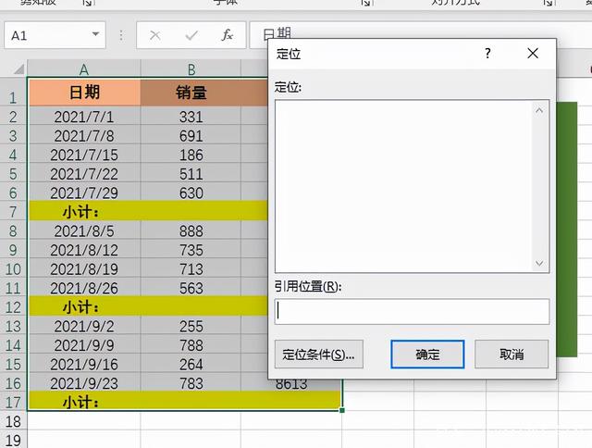Click sales value 630

click(x=191, y=193)
